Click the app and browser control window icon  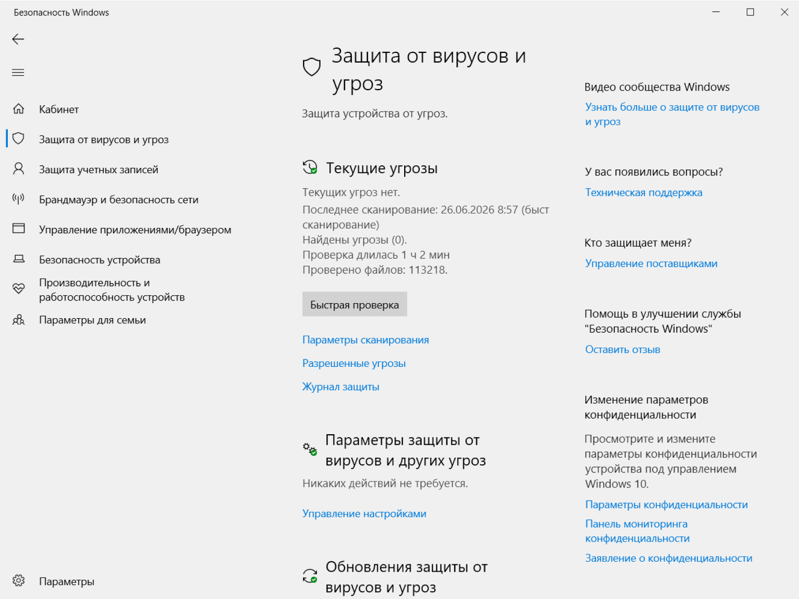tap(19, 229)
